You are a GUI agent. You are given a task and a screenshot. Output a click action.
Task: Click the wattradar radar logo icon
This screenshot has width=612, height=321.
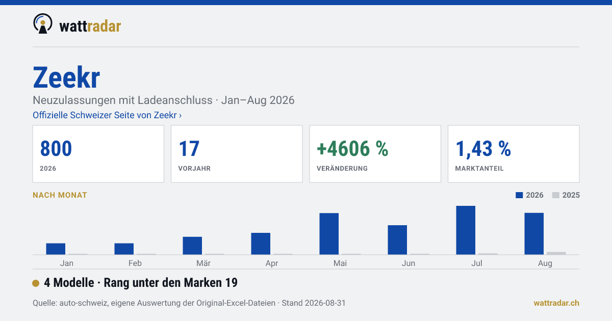pos(42,24)
